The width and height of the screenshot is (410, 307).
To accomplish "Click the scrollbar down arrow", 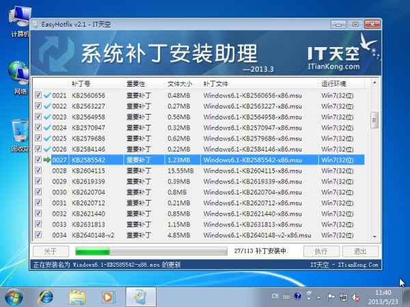I will click(374, 237).
